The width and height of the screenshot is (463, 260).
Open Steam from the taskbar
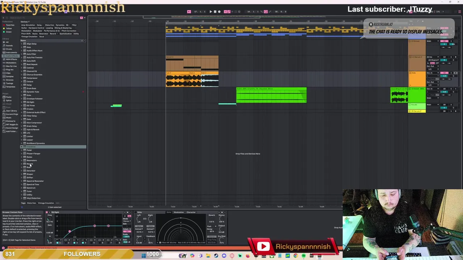[216, 256]
